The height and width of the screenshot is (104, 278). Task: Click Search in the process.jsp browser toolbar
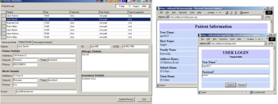click(x=244, y=12)
